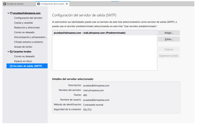
Task: Click the Añadir... button
Action: pos(169,33)
